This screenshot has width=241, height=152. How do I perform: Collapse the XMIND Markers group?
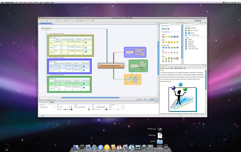162,32
